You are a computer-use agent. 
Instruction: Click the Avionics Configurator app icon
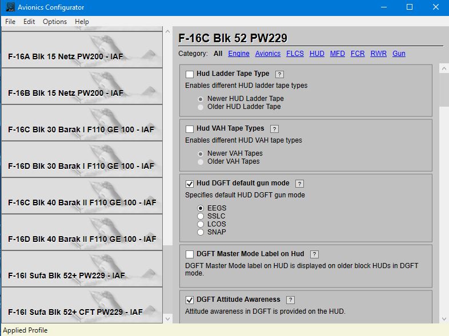[10, 7]
